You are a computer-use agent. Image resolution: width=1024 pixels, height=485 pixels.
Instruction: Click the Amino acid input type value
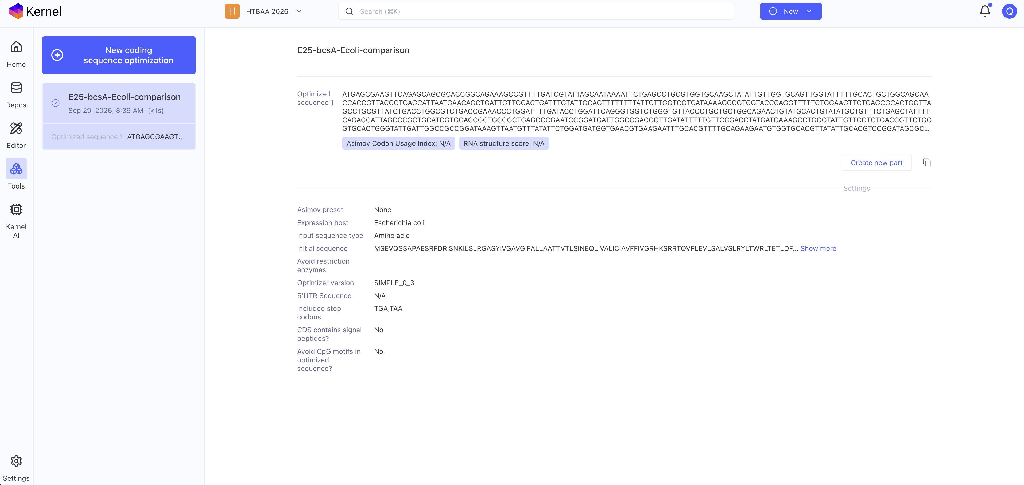(391, 236)
